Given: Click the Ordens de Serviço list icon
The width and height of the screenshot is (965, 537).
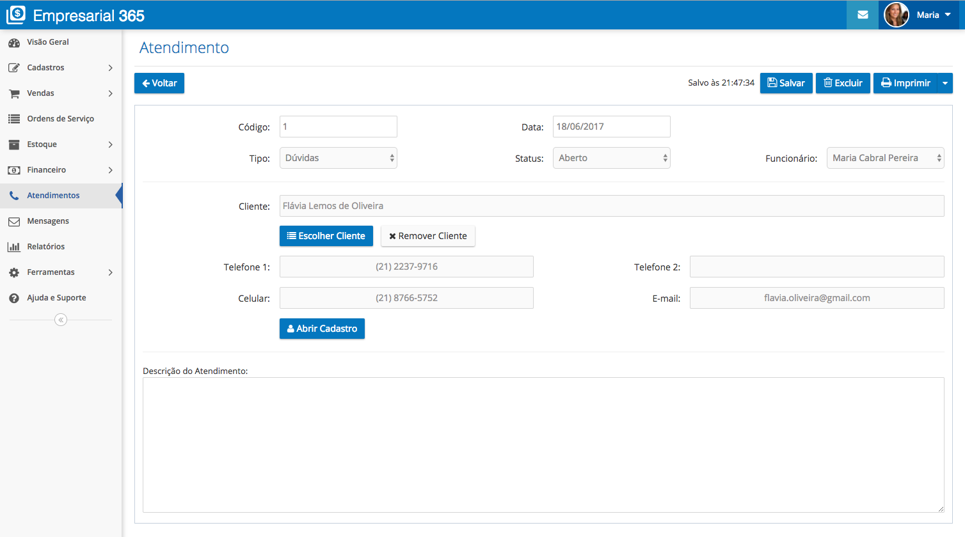Looking at the screenshot, I should [x=14, y=119].
